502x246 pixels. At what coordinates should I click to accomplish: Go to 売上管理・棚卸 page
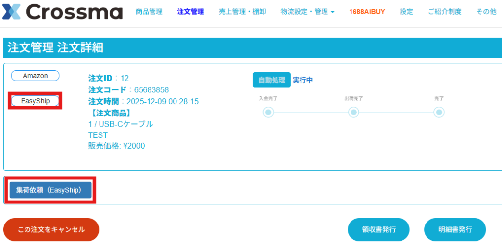242,12
